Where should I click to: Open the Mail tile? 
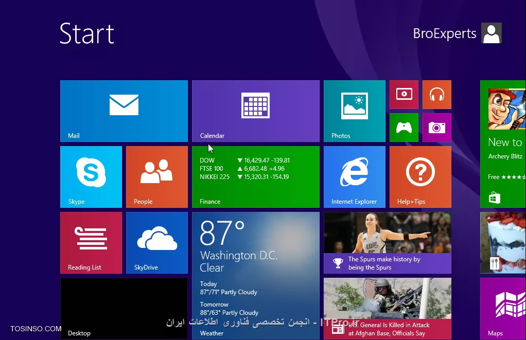click(x=124, y=111)
